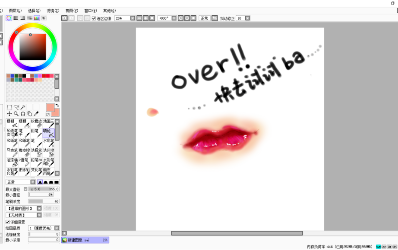This screenshot has width=398, height=250.
Task: Open the 抖动修正 stabilizer dropdown
Action: [x=247, y=18]
